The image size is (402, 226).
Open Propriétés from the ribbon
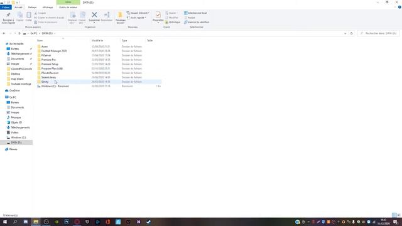pos(158,17)
